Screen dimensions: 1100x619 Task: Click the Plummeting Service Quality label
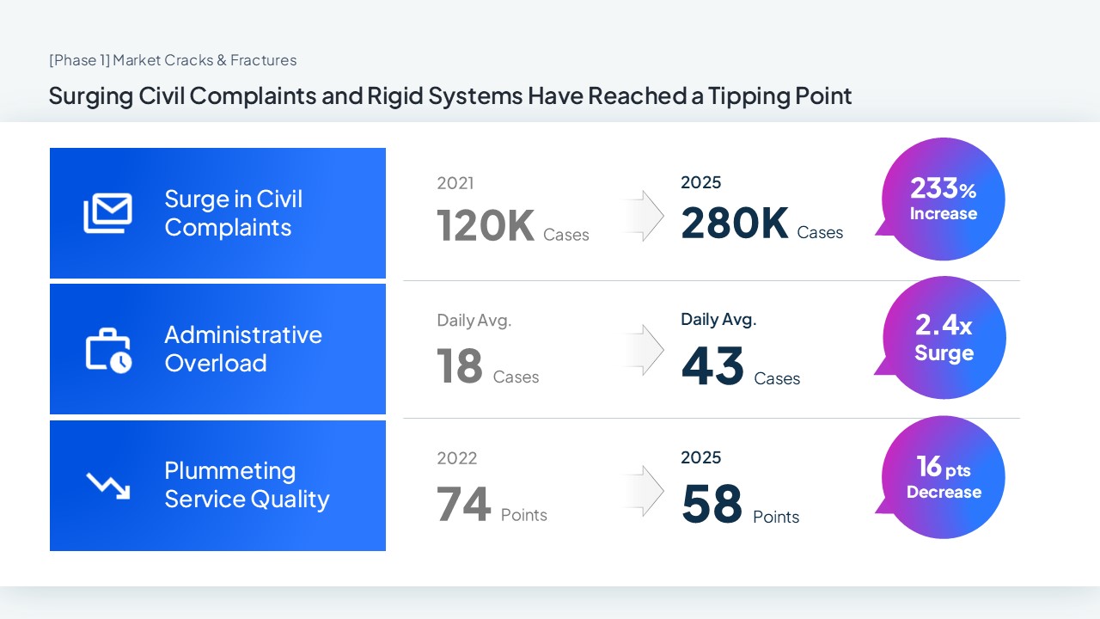point(247,485)
